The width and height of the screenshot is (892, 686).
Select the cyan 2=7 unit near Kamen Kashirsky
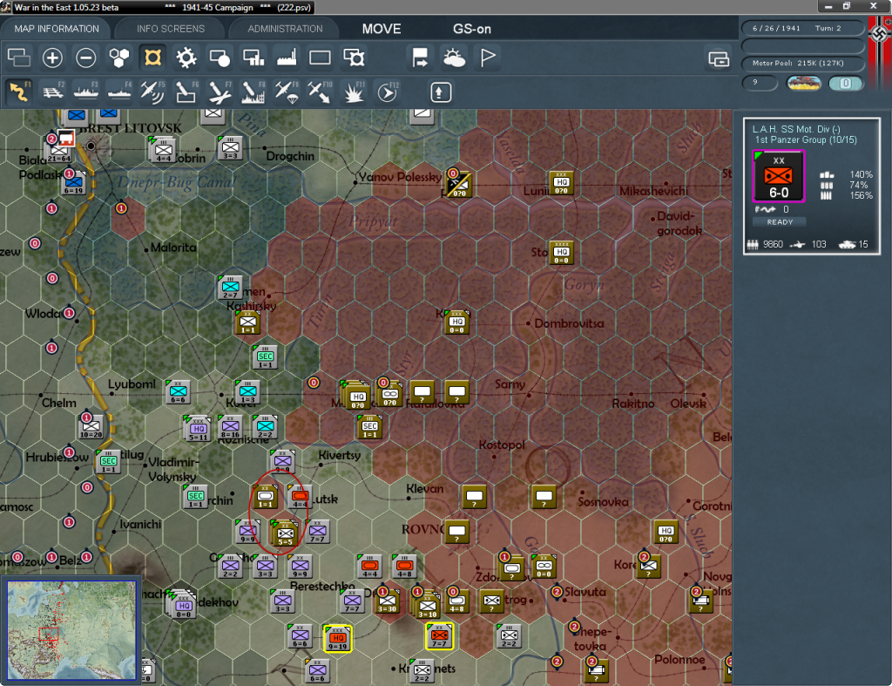(x=230, y=288)
